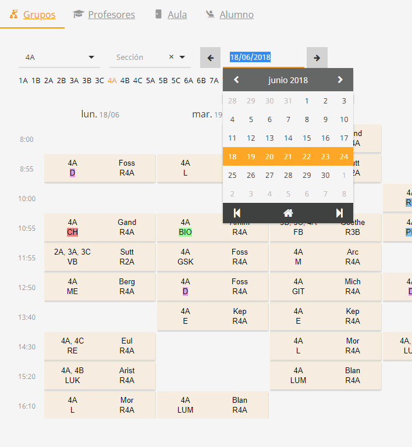Select June 15 in the calendar
Screen dimensions: 412x447
[x=307, y=138]
